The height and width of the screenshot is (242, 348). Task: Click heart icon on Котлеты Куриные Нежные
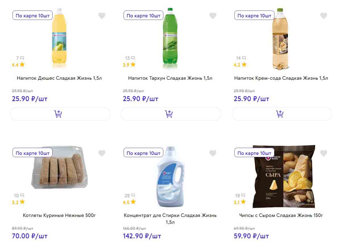pyautogui.click(x=102, y=153)
